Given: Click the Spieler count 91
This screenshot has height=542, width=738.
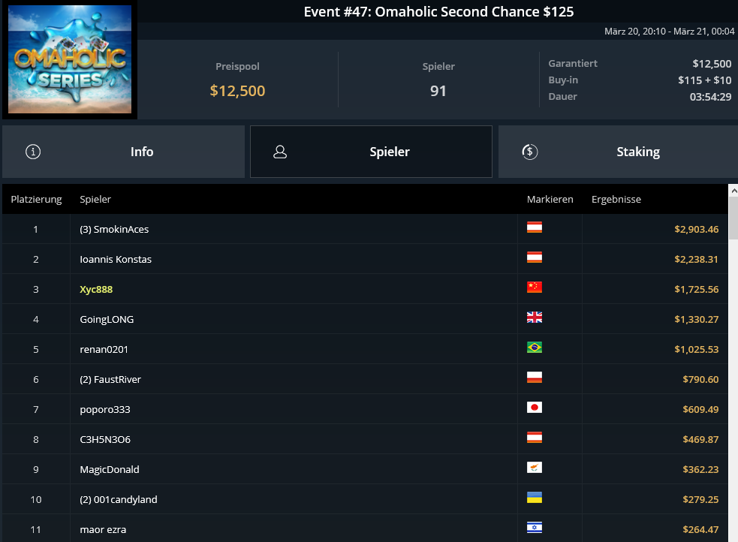Looking at the screenshot, I should pyautogui.click(x=438, y=90).
